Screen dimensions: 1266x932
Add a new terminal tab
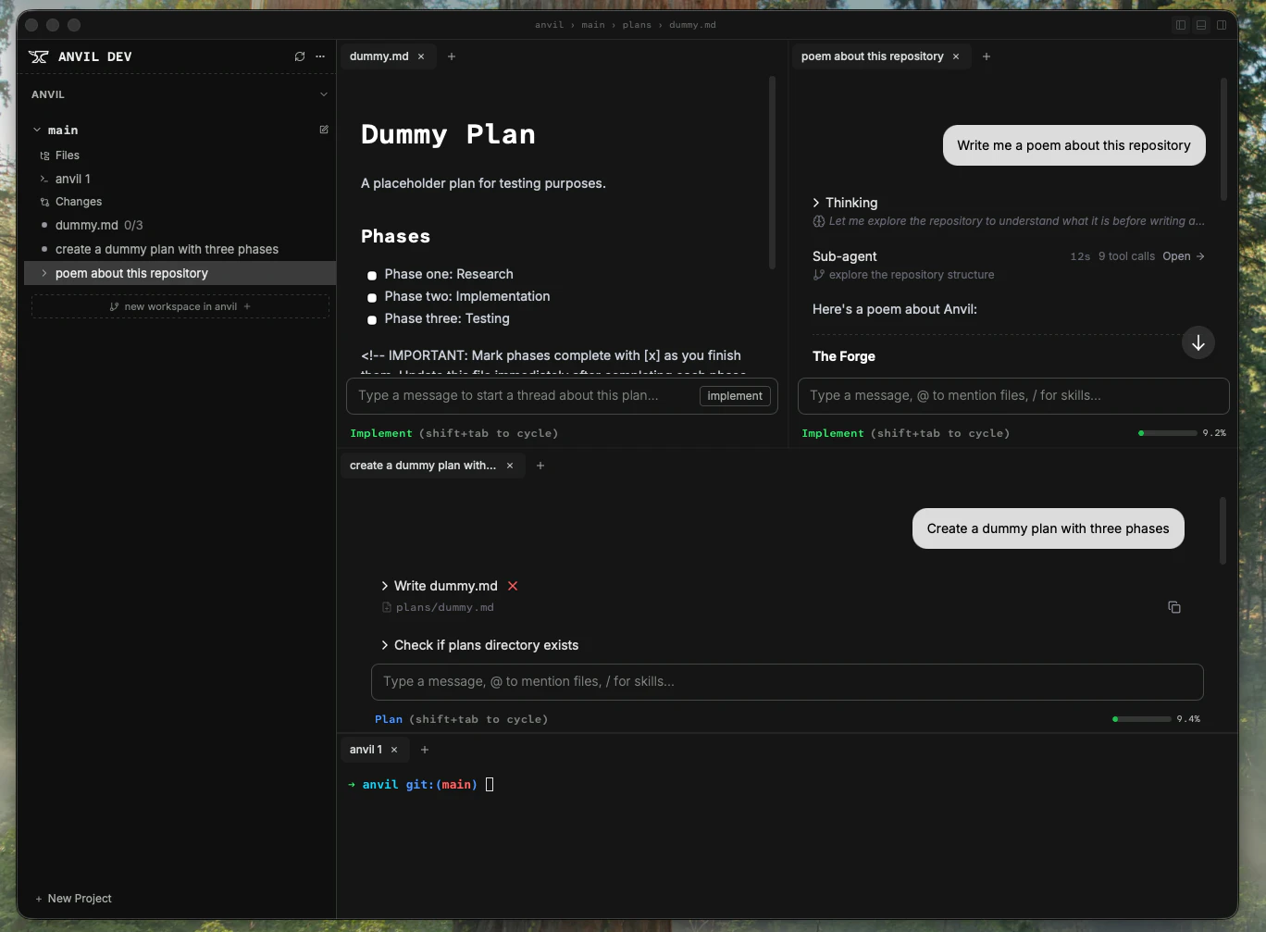pos(425,750)
